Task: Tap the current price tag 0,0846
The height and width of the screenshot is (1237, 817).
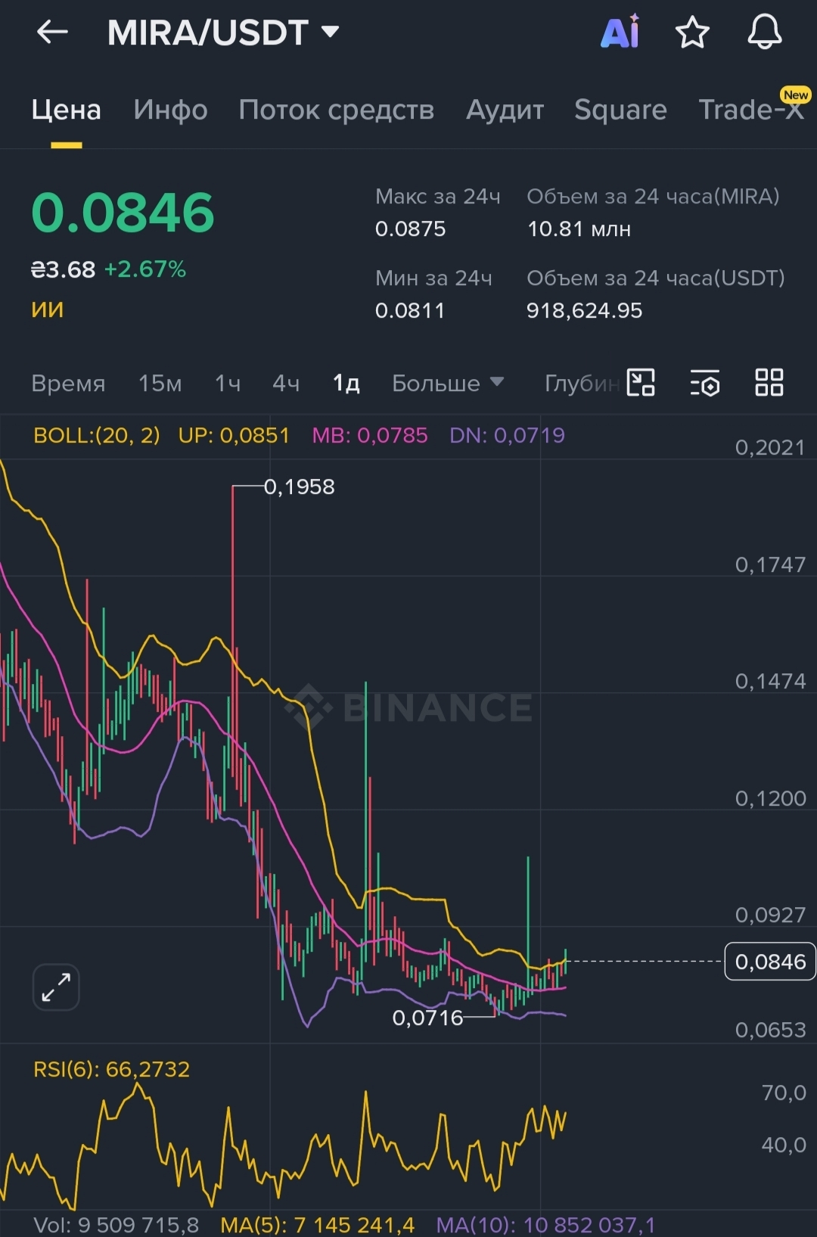Action: pos(770,962)
